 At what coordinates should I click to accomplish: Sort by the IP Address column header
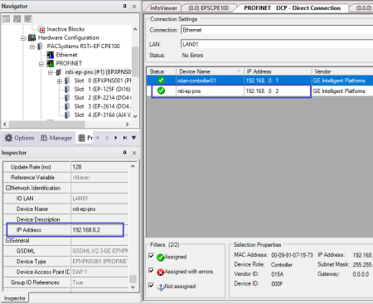click(x=278, y=71)
